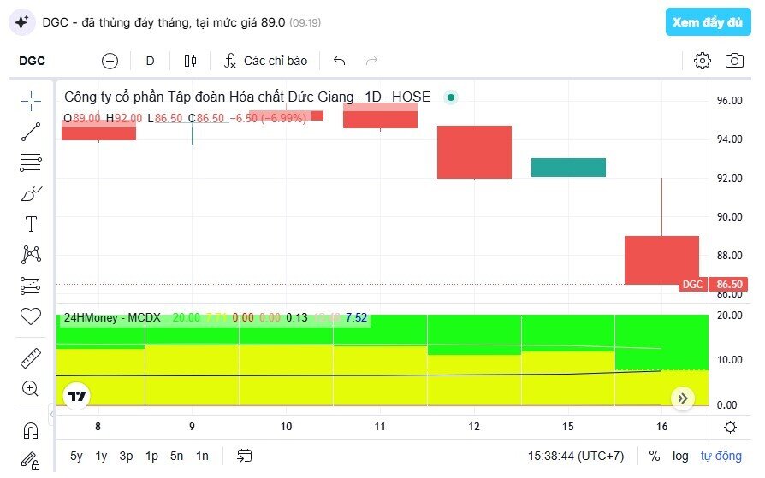
Task: Select the 5n time range
Action: 176,456
